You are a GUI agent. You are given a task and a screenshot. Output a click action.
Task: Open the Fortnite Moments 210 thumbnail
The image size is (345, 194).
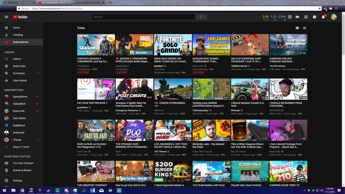pos(288,172)
